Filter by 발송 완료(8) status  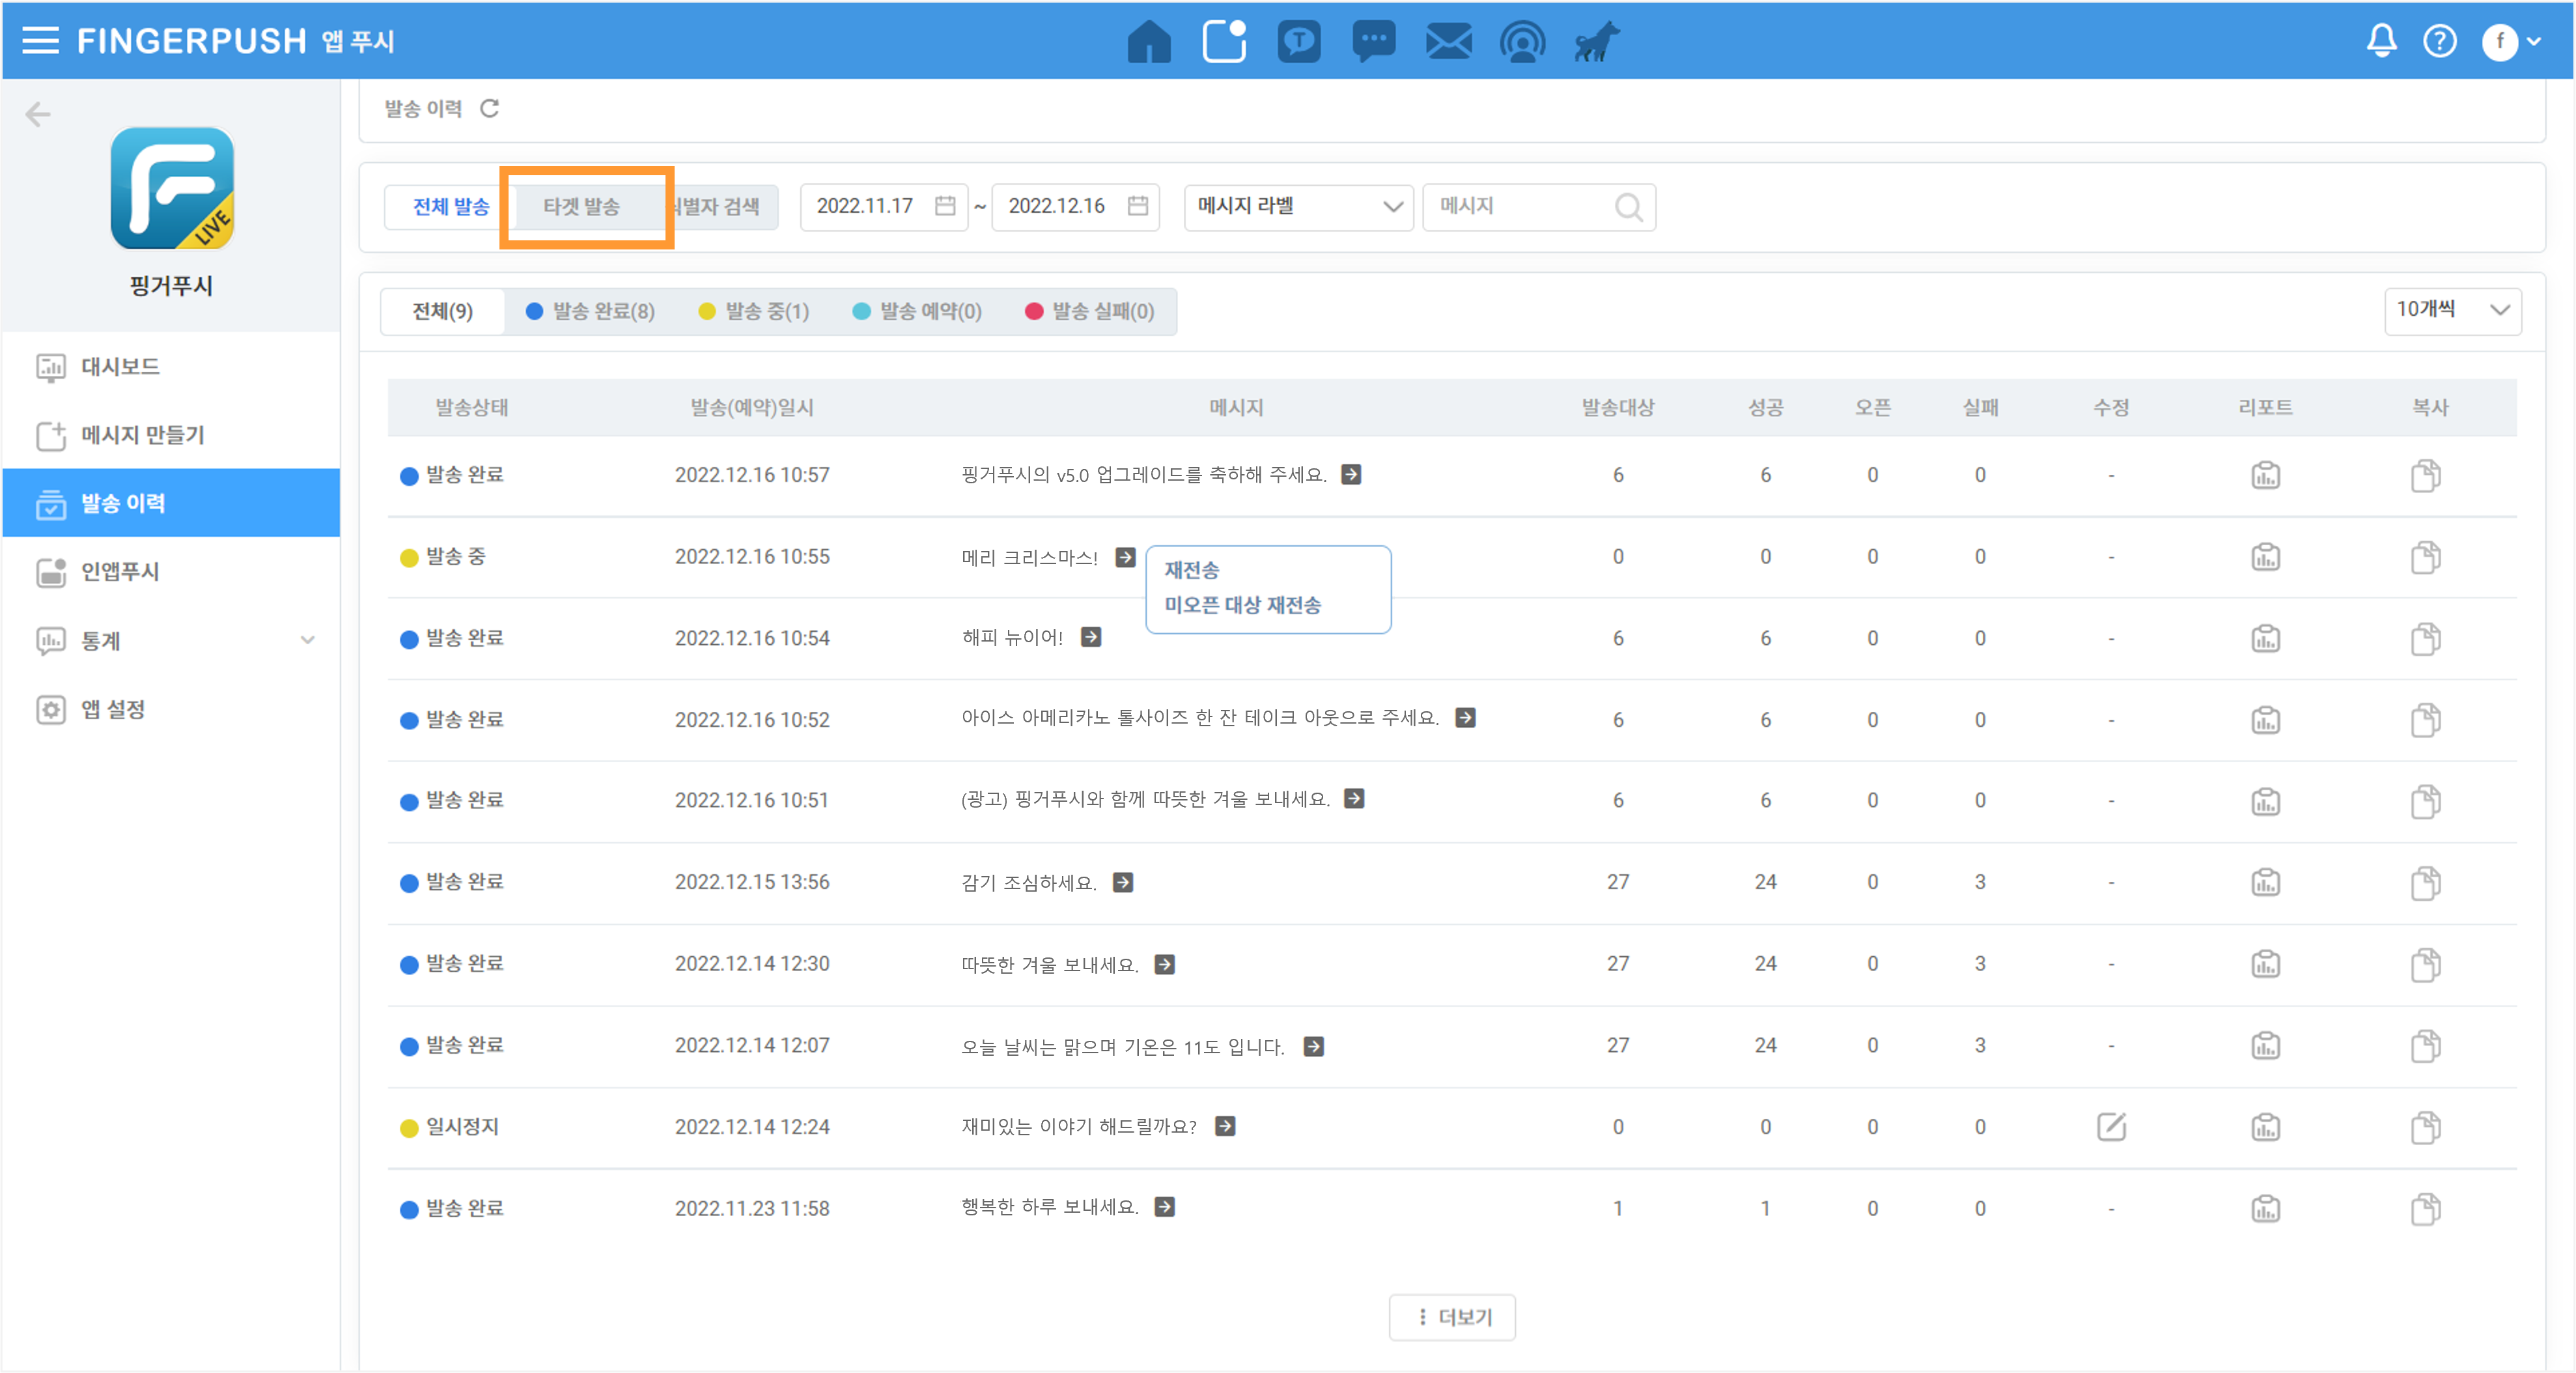coord(591,312)
